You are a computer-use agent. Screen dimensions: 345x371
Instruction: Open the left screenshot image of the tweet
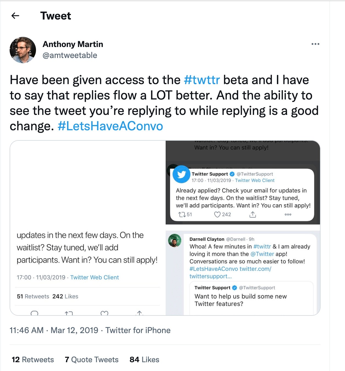coord(88,228)
